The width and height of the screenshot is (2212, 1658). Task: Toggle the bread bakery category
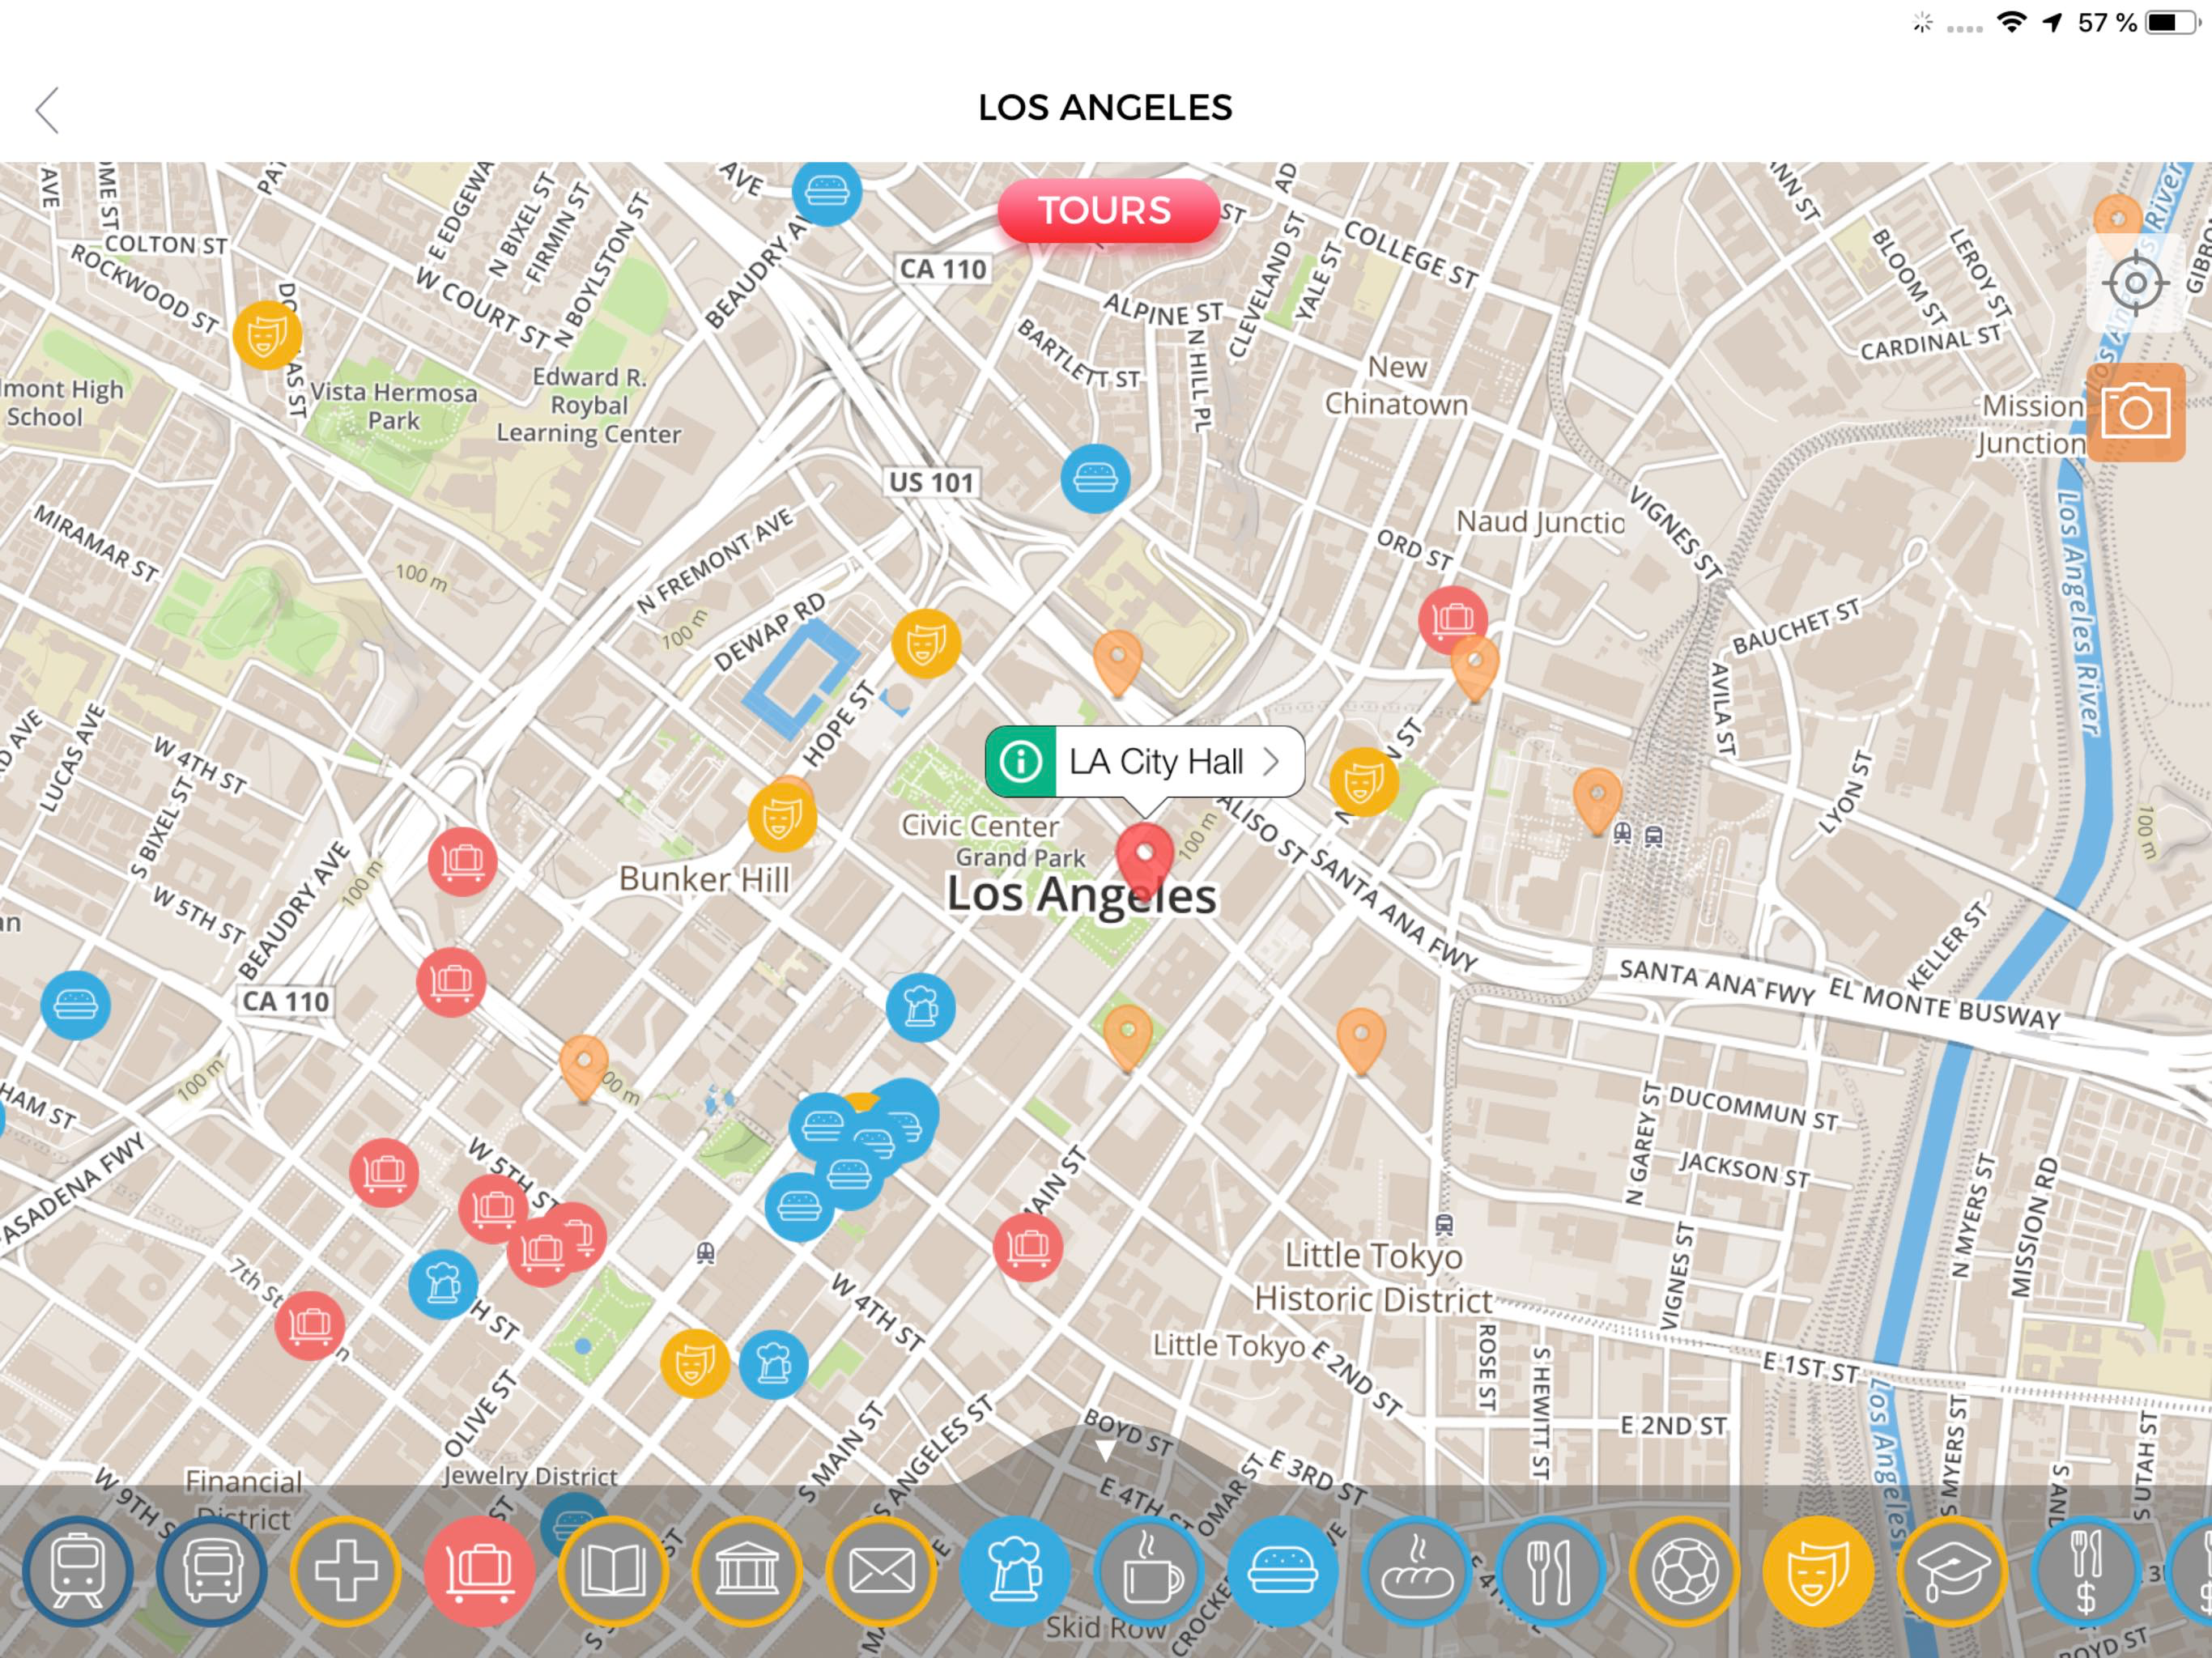tap(1416, 1571)
